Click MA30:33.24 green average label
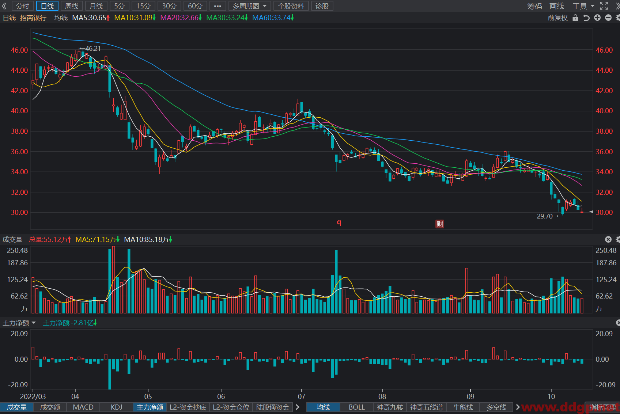Viewport: 620px width, 414px height. click(227, 18)
